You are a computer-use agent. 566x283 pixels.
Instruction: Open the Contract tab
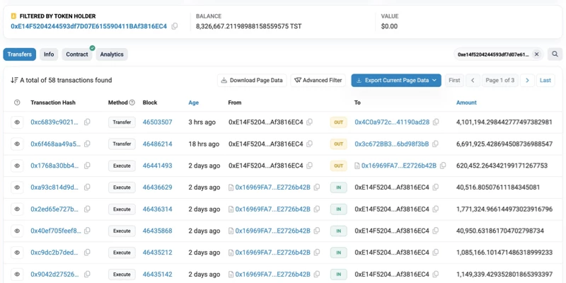[x=77, y=54]
